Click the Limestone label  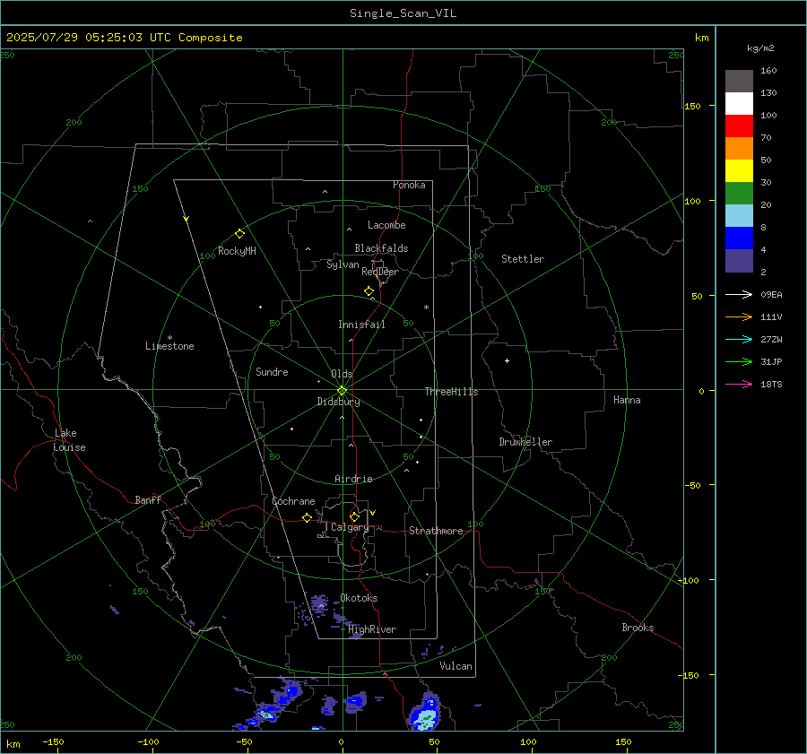169,346
